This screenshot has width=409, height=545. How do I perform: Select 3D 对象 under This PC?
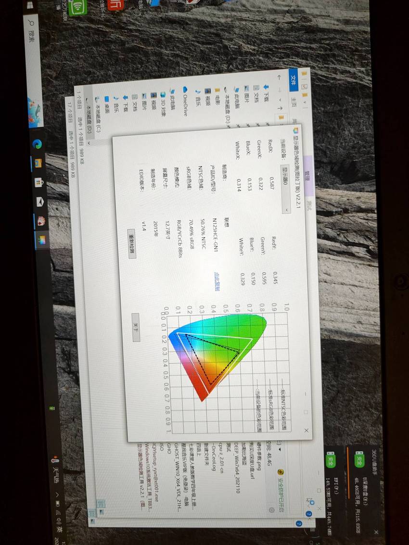click(163, 105)
